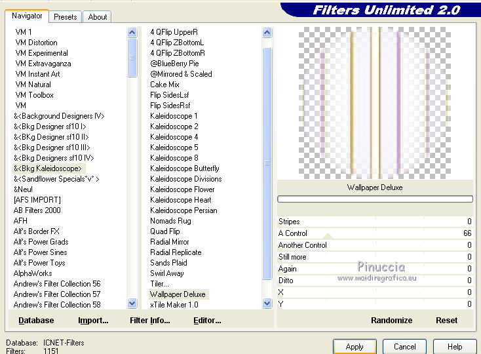481x354 pixels.
Task: Choose the Radial Replicate effect
Action: (x=176, y=252)
